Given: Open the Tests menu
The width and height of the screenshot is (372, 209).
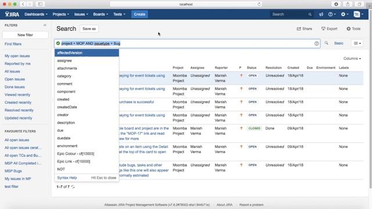Looking at the screenshot, I should click(119, 14).
